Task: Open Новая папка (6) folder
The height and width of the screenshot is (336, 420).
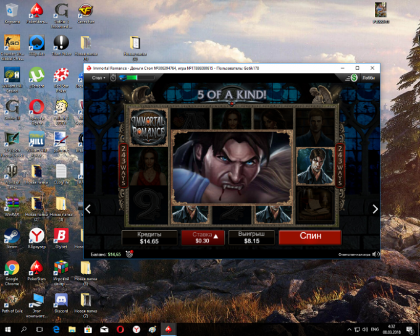Action: coord(86,272)
